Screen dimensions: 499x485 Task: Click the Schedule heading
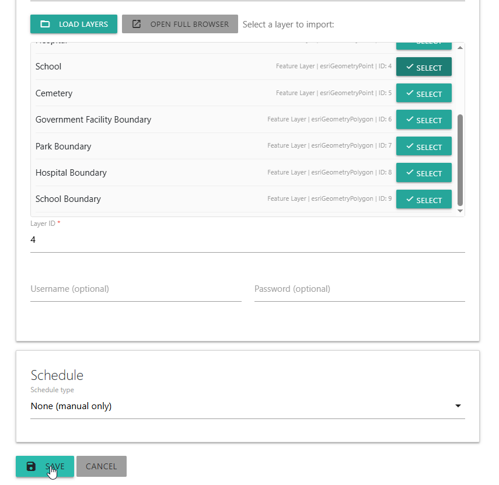(57, 375)
